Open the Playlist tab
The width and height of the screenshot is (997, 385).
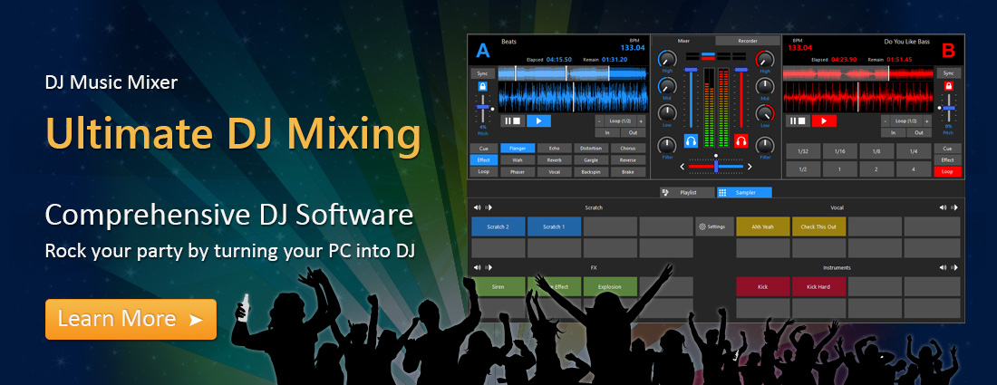point(687,192)
